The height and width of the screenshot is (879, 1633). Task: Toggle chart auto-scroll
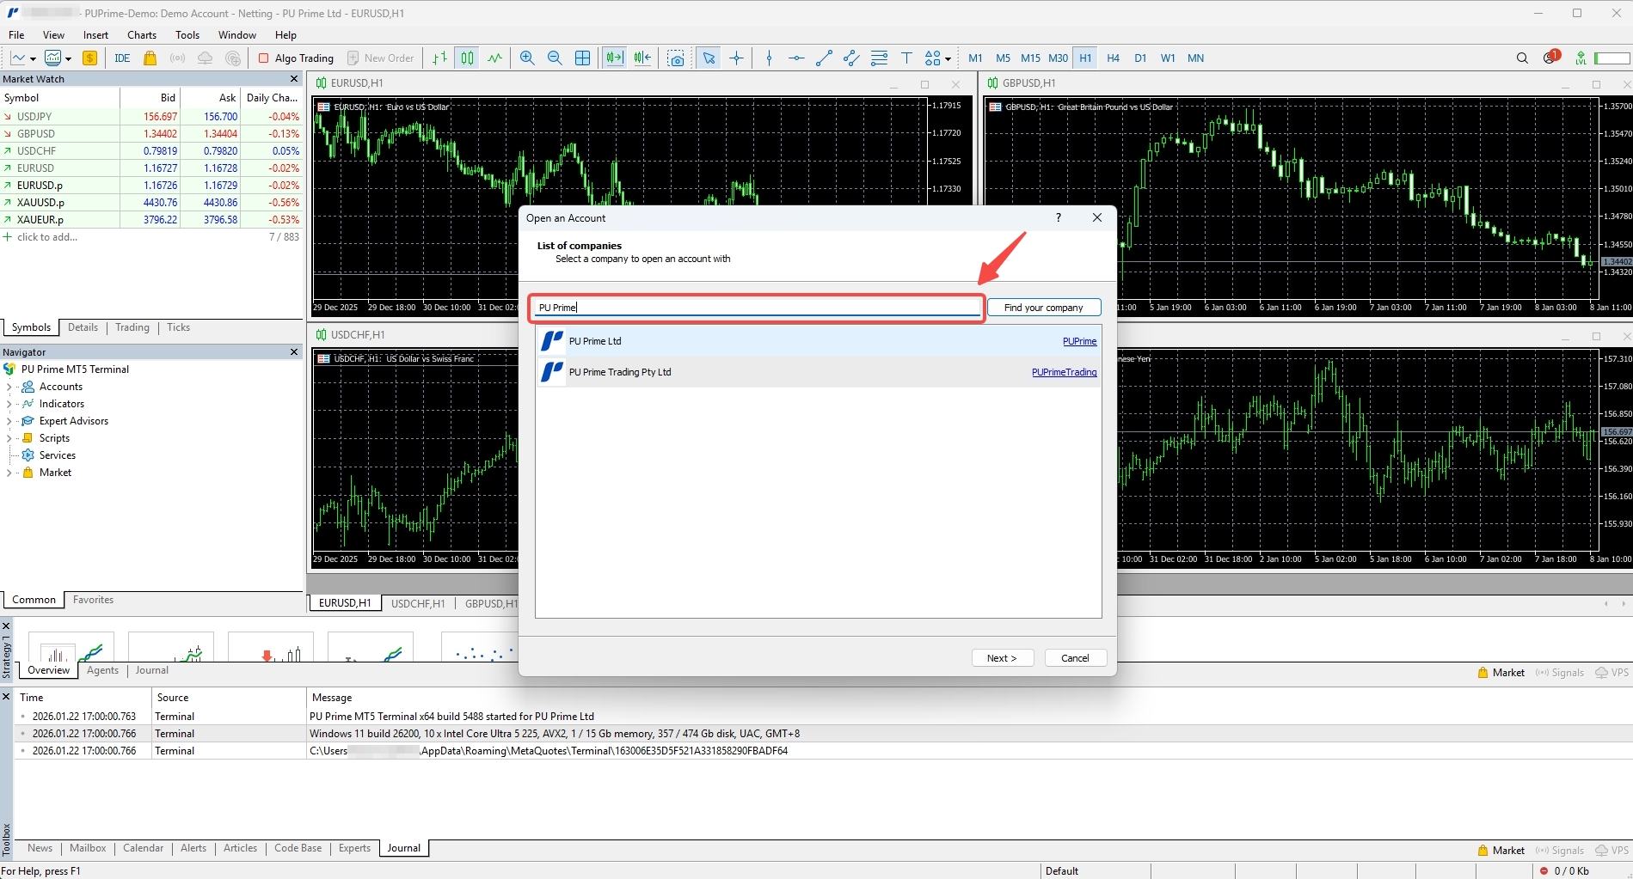(614, 58)
